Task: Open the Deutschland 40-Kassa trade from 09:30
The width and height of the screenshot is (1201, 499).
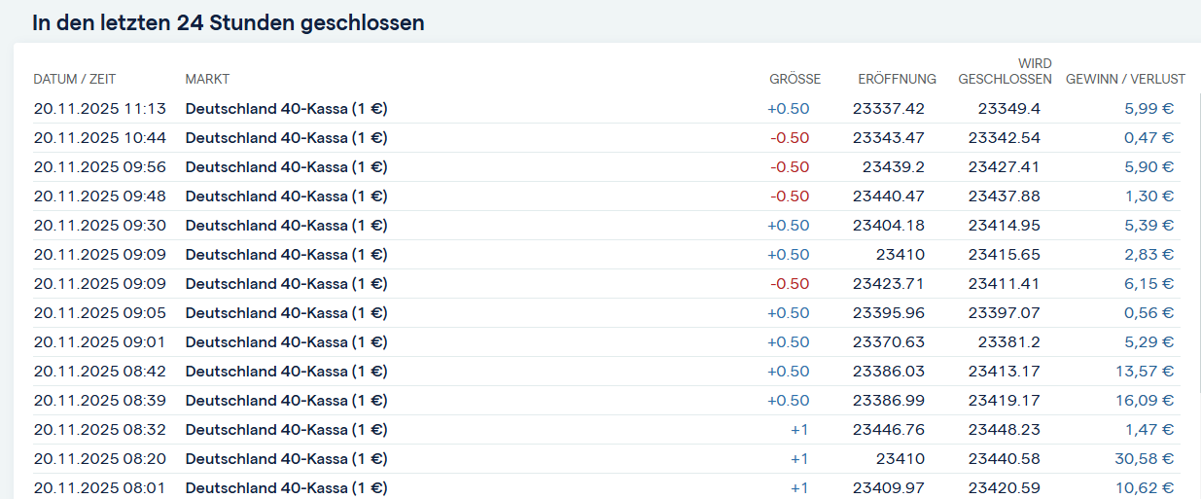Action: click(x=286, y=225)
